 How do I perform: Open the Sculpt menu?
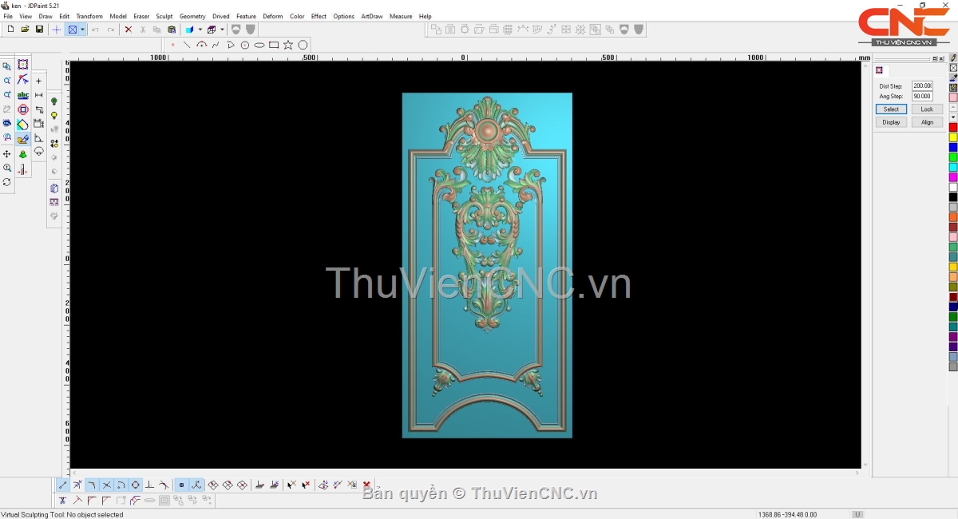[x=164, y=16]
